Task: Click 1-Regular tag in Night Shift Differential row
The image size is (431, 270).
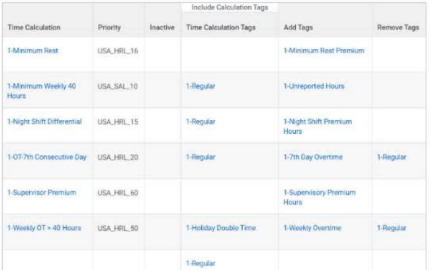Action: click(201, 121)
